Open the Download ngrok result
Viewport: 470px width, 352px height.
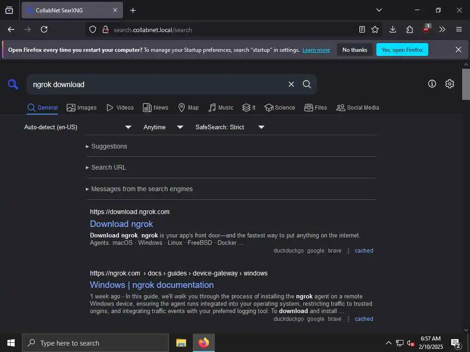pyautogui.click(x=121, y=224)
